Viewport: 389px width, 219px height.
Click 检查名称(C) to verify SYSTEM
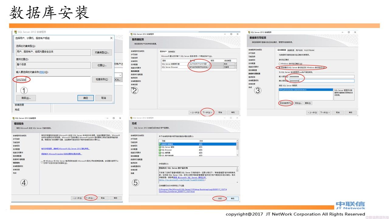pyautogui.click(x=102, y=79)
